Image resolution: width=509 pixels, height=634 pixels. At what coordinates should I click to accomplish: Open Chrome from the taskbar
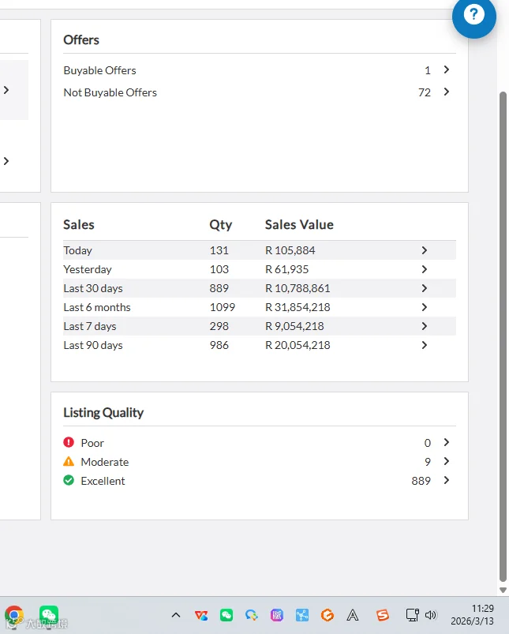click(x=14, y=615)
